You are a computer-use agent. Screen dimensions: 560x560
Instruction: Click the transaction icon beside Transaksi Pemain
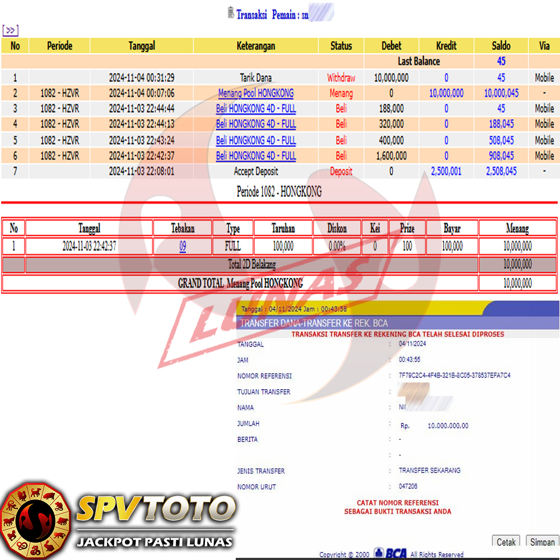[x=230, y=13]
